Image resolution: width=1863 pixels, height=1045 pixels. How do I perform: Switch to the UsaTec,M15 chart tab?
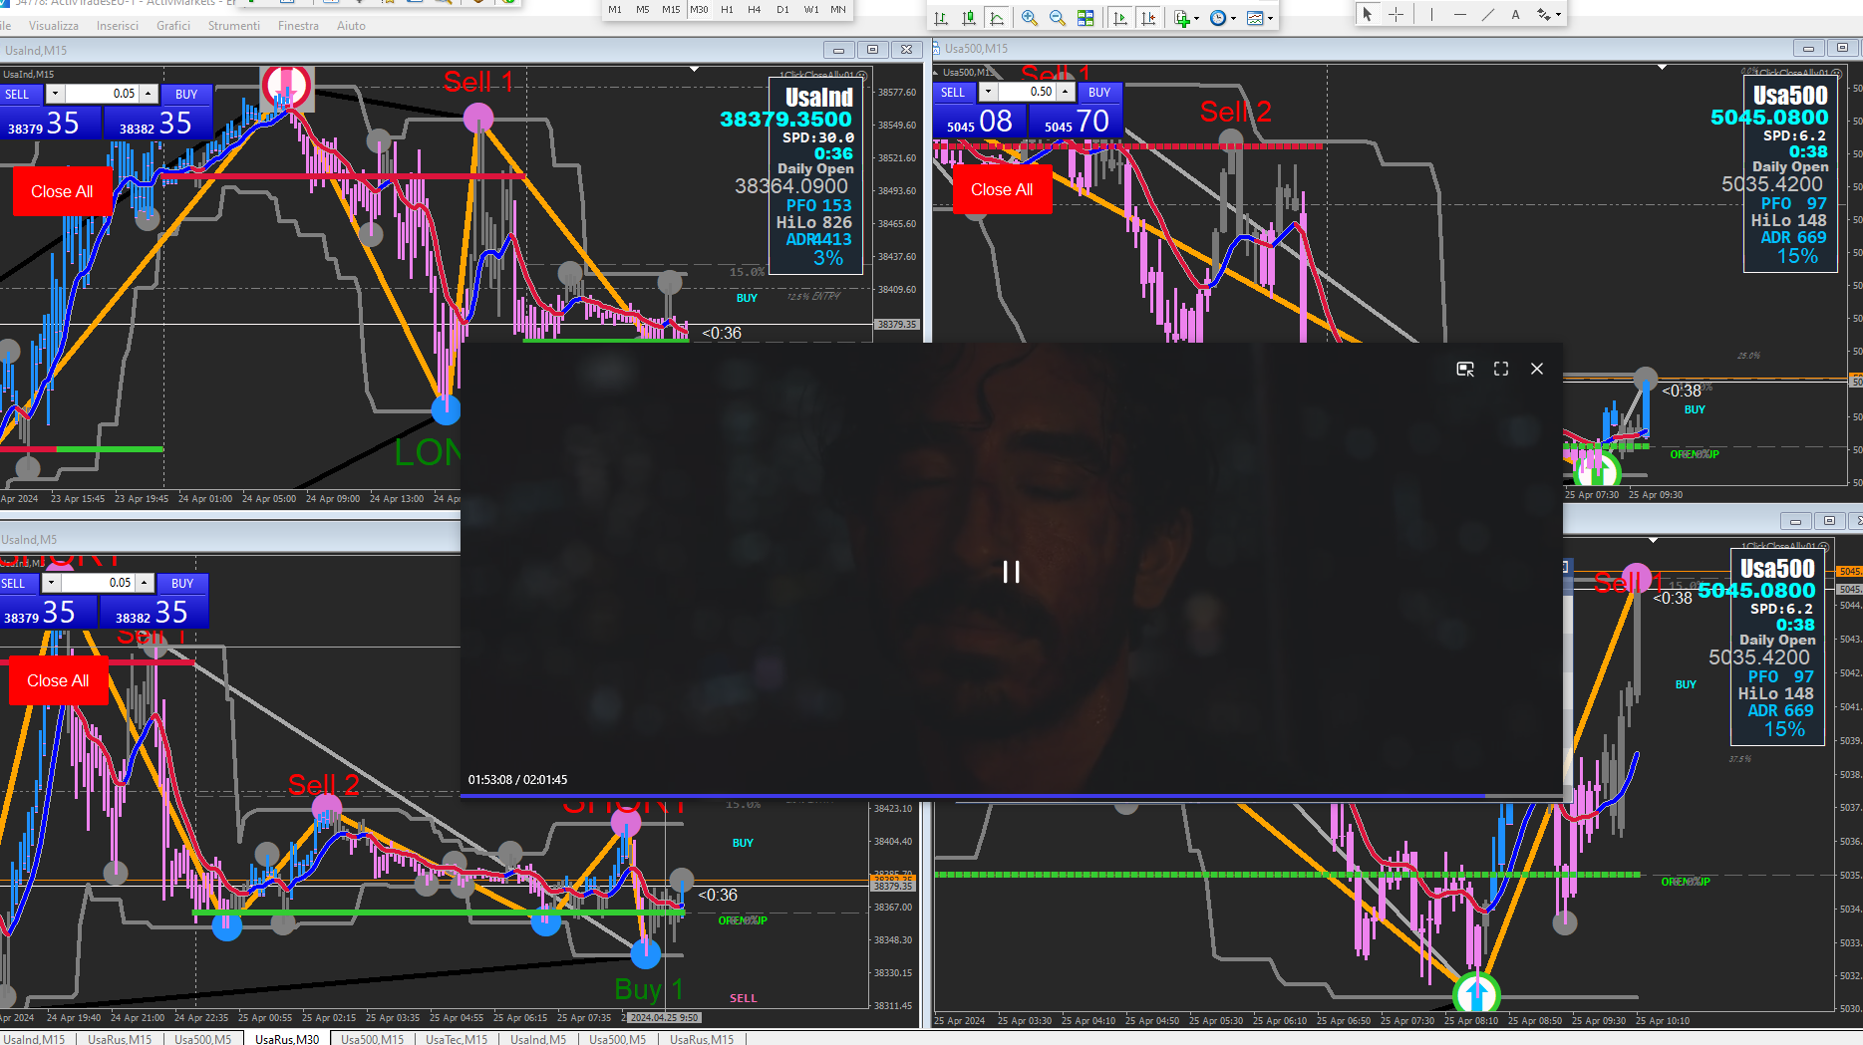point(457,1039)
